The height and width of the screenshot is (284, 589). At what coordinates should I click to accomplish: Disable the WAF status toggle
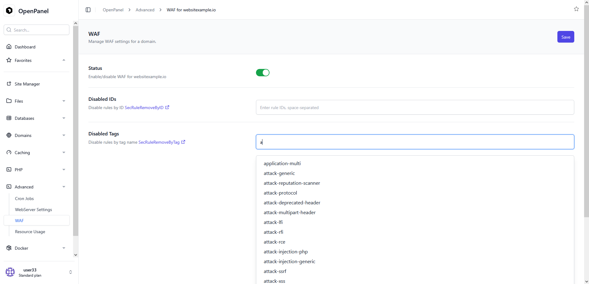[x=262, y=73]
